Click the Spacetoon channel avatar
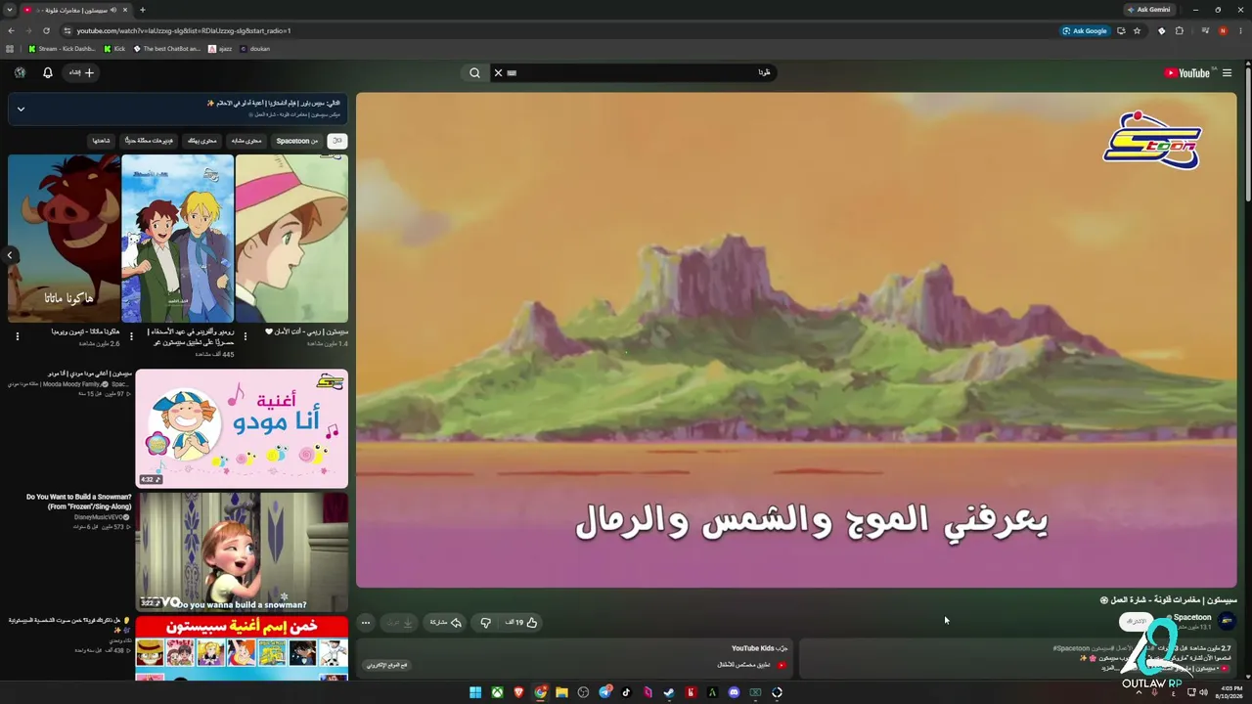The image size is (1252, 704). (x=1227, y=621)
